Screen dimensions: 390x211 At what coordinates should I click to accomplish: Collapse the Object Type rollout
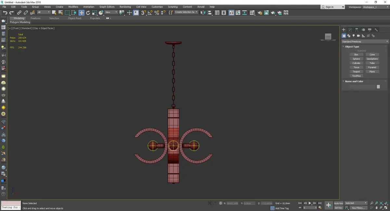pos(352,47)
